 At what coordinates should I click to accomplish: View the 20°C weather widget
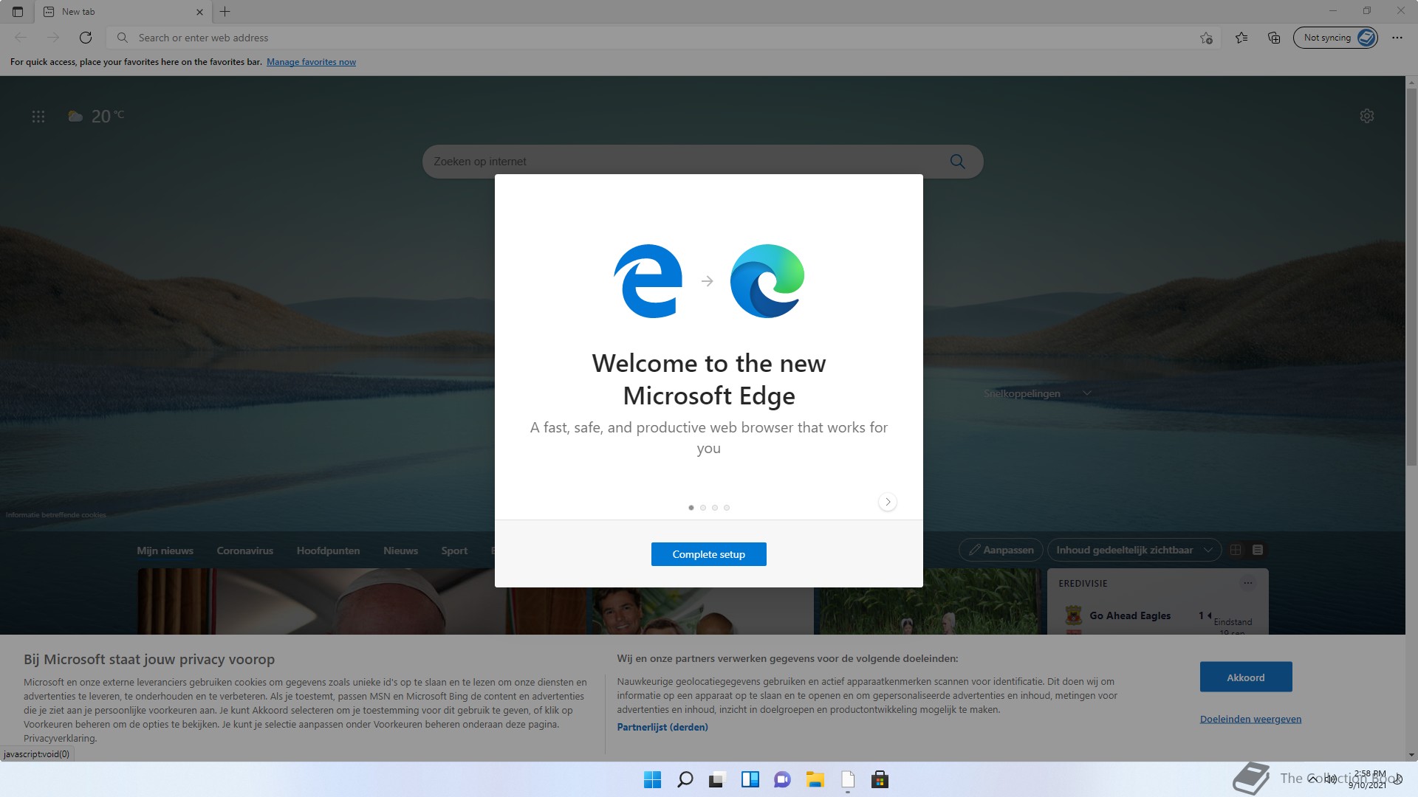pos(96,116)
